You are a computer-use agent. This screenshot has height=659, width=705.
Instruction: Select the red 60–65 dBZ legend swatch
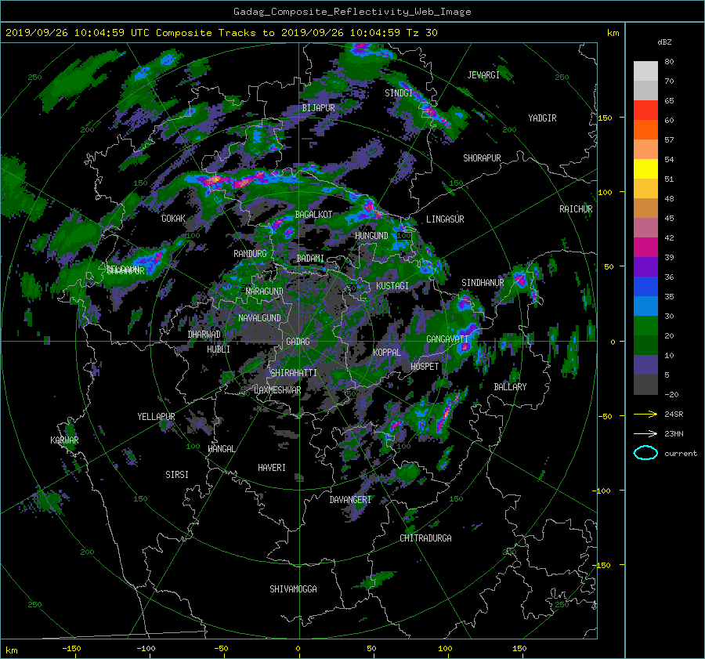[x=645, y=110]
